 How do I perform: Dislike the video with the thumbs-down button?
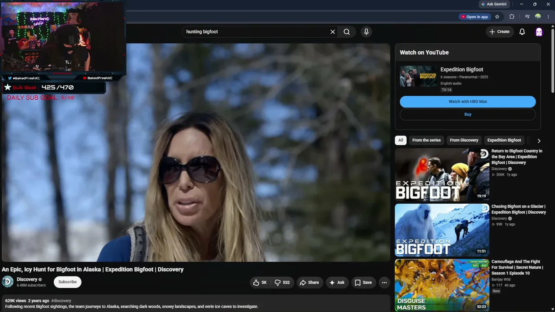pos(282,283)
